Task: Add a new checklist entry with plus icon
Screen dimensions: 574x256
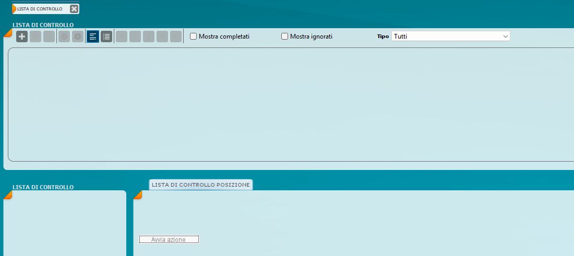Action: click(22, 36)
